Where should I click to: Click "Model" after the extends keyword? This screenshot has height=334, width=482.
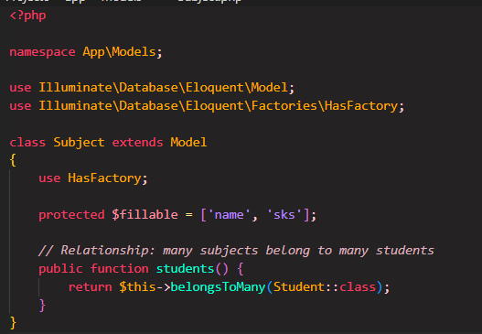click(x=188, y=142)
